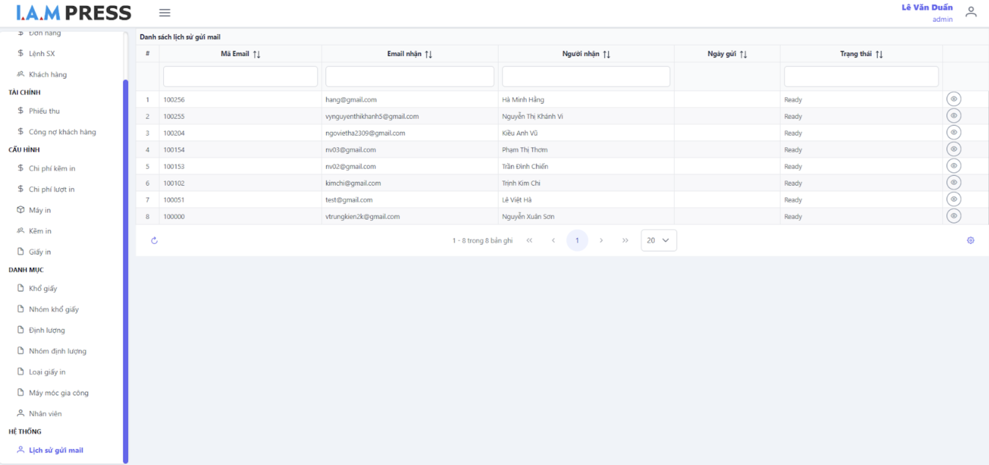Select page 1 pagination button

[x=577, y=240]
